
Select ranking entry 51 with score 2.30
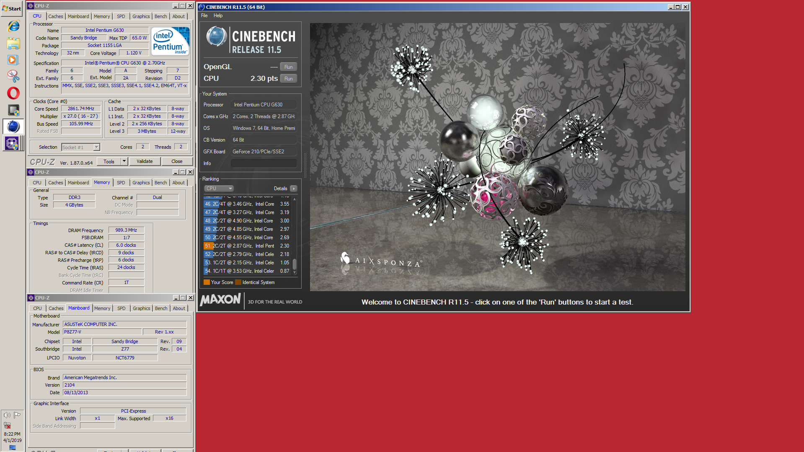tap(247, 246)
